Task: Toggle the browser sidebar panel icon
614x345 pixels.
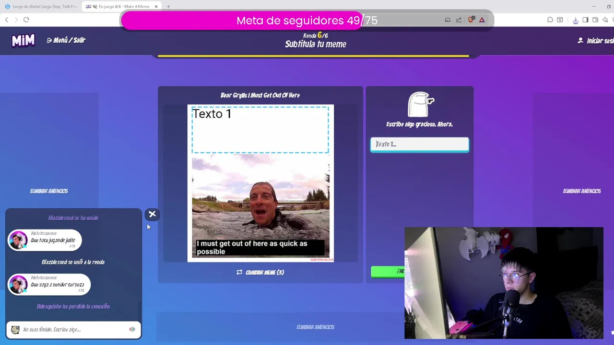Action: coord(585,20)
